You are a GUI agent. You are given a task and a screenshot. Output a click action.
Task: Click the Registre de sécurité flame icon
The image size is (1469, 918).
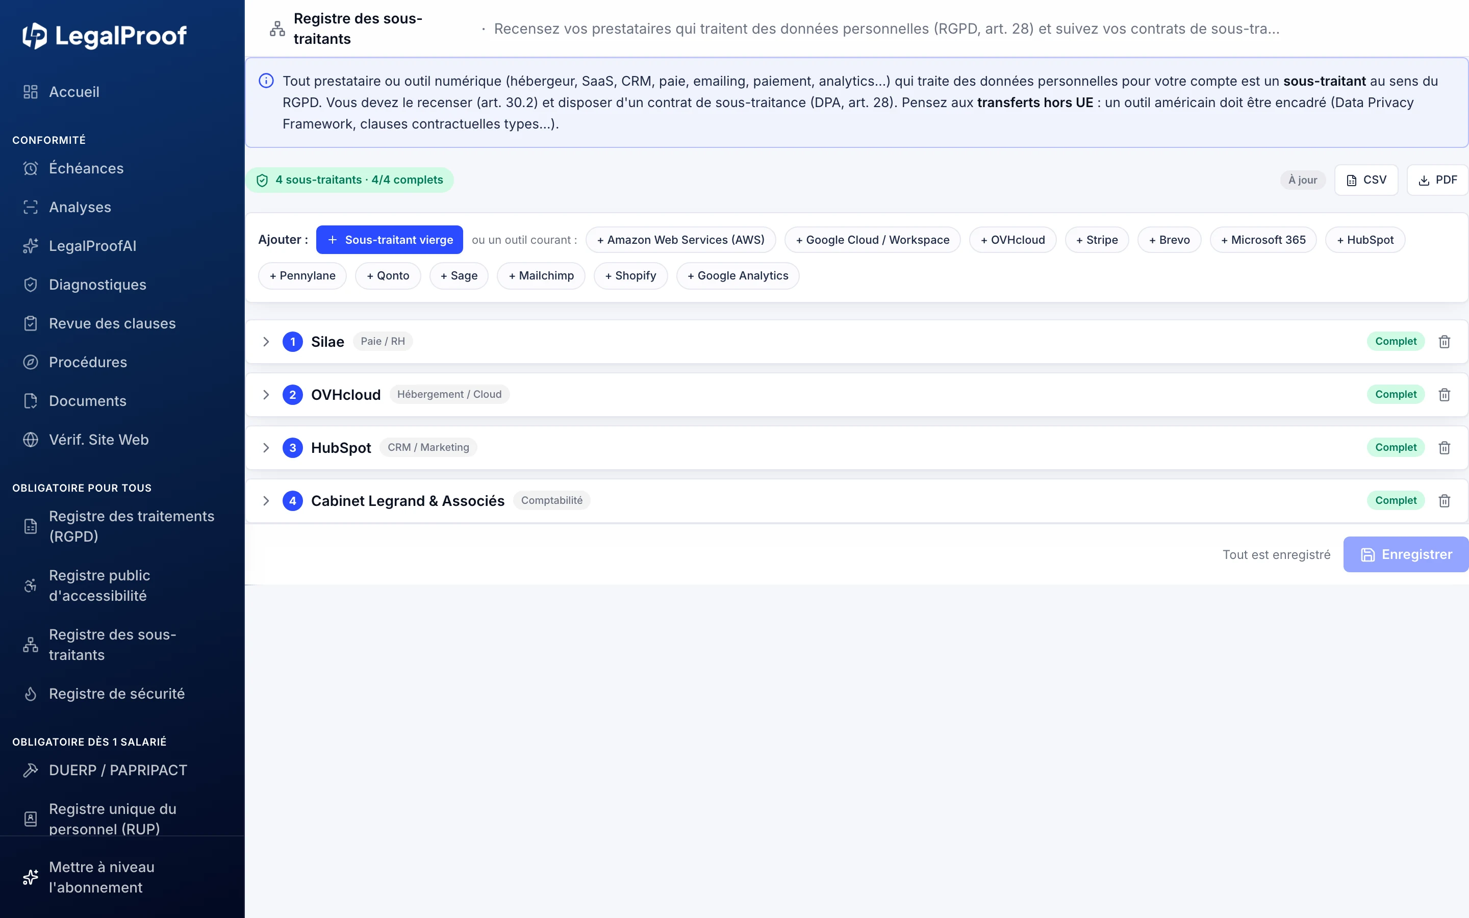[31, 694]
